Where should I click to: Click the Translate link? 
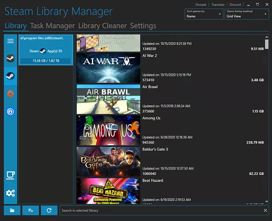218,5
